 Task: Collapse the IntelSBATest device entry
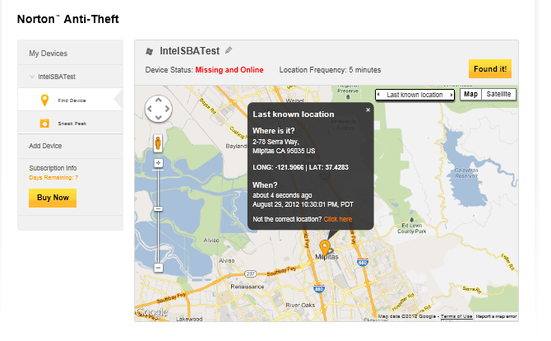(x=32, y=77)
